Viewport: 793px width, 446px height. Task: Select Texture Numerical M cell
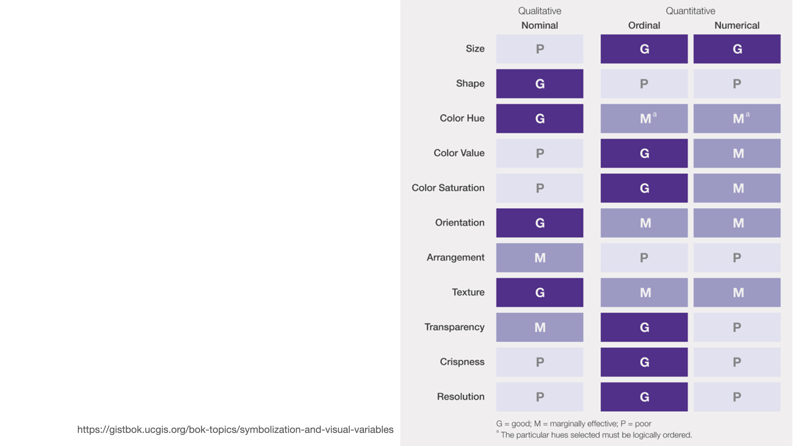pos(737,292)
